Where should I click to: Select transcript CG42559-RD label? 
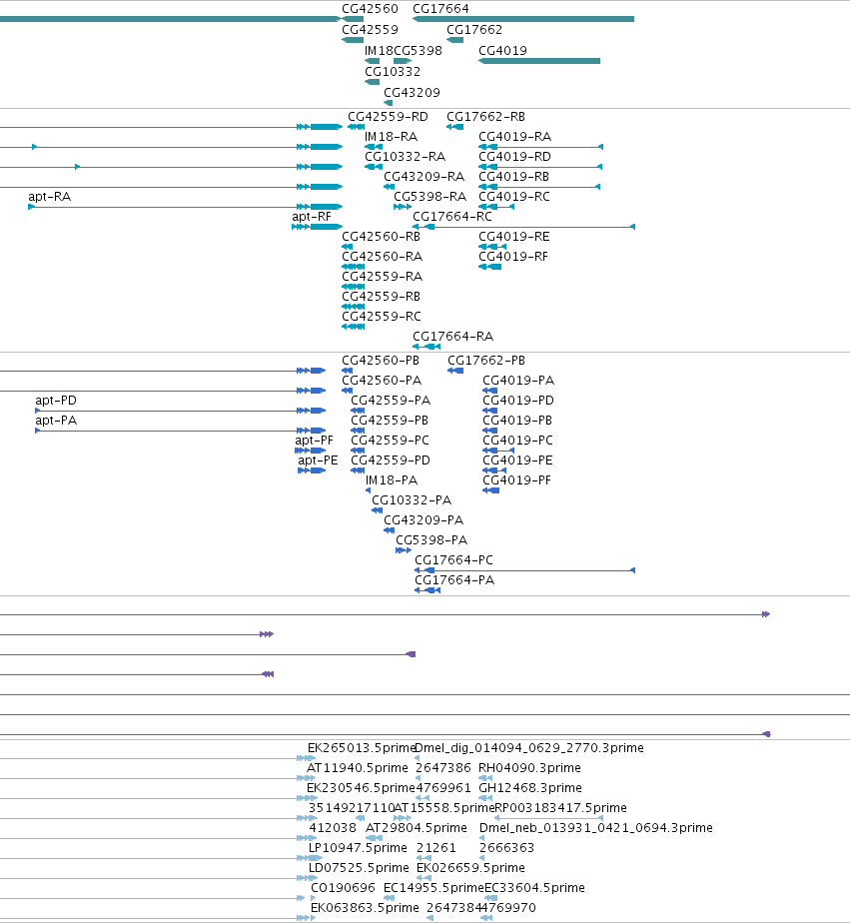point(388,117)
